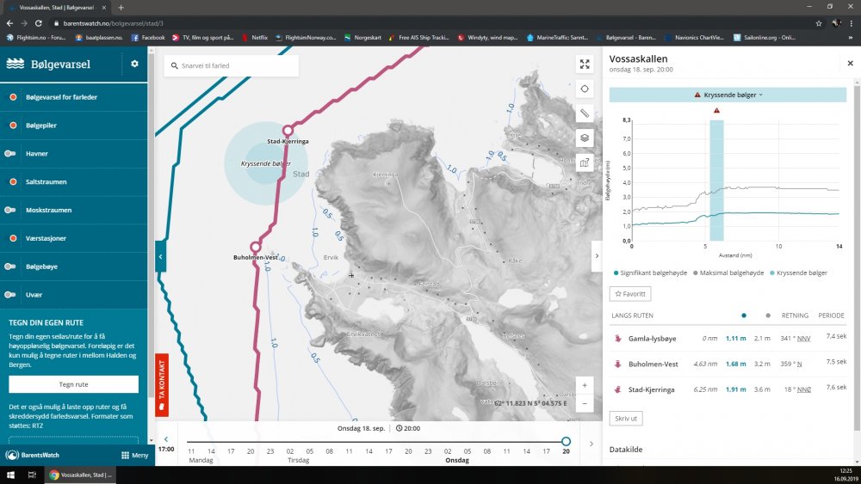Show more bookmarks chevron

(x=852, y=38)
